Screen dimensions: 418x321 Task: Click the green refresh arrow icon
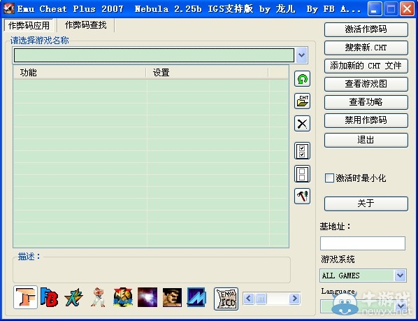[x=302, y=78]
